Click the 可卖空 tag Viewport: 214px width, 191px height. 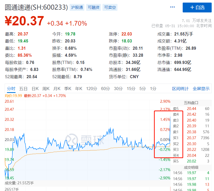pyautogui.click(x=110, y=7)
